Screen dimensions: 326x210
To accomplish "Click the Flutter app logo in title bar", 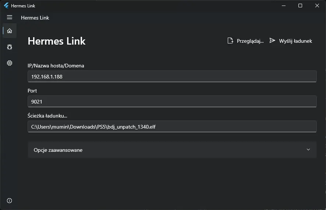I will tap(7, 6).
